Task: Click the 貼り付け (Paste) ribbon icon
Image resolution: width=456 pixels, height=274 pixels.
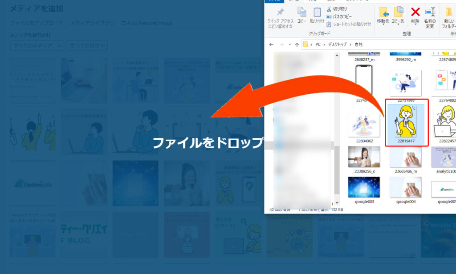Action: (317, 15)
